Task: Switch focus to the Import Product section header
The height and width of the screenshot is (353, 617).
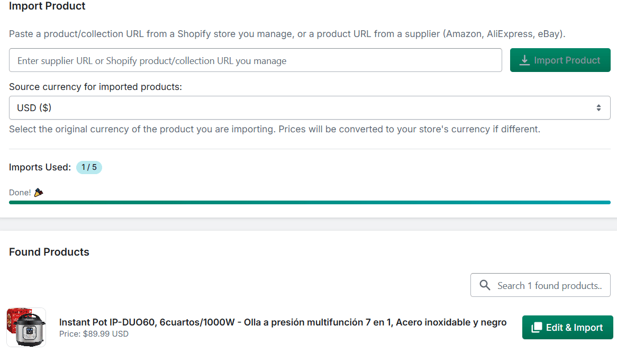Action: coord(47,6)
